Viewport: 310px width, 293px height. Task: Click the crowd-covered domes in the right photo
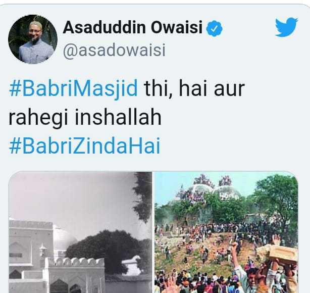211,190
